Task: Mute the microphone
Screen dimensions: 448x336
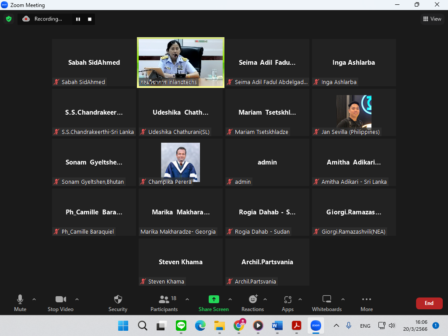Action: (x=20, y=303)
